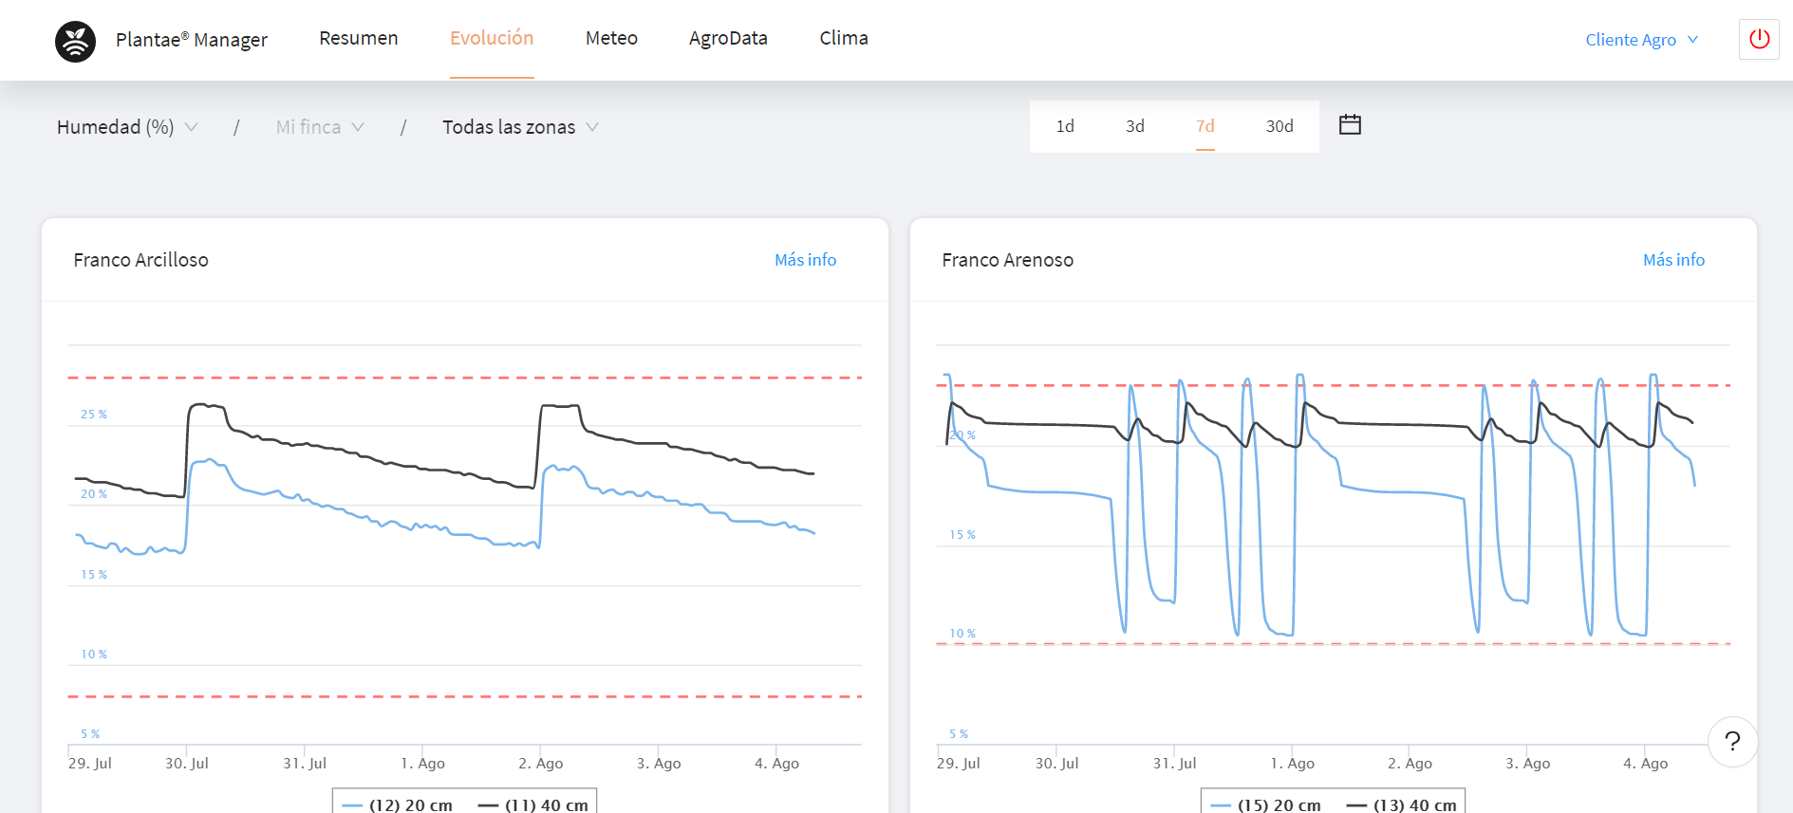Hide the (13) 40 cm series legend
Viewport: 1793px width, 813px height.
coord(1402,804)
